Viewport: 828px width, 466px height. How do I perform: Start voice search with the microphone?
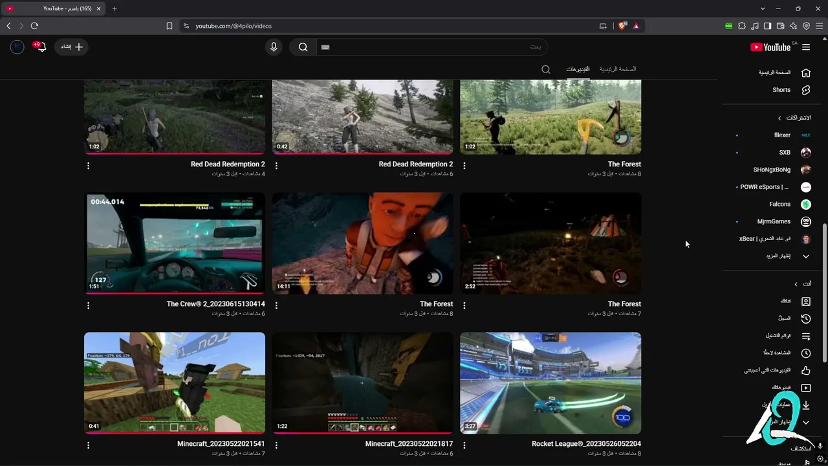[x=274, y=47]
